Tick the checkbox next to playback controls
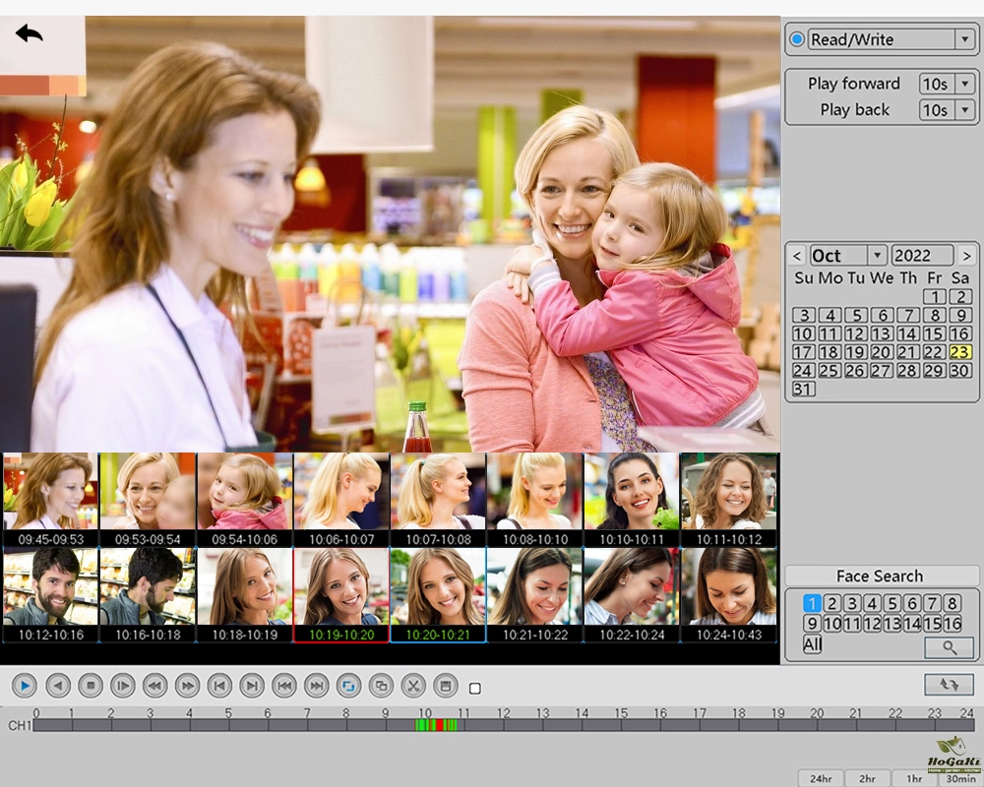The height and width of the screenshot is (787, 984). [x=474, y=689]
